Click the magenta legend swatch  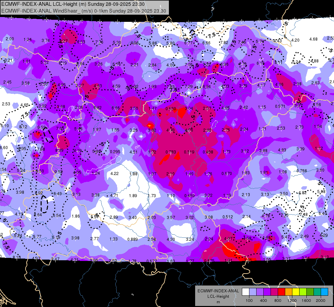pos(274,292)
